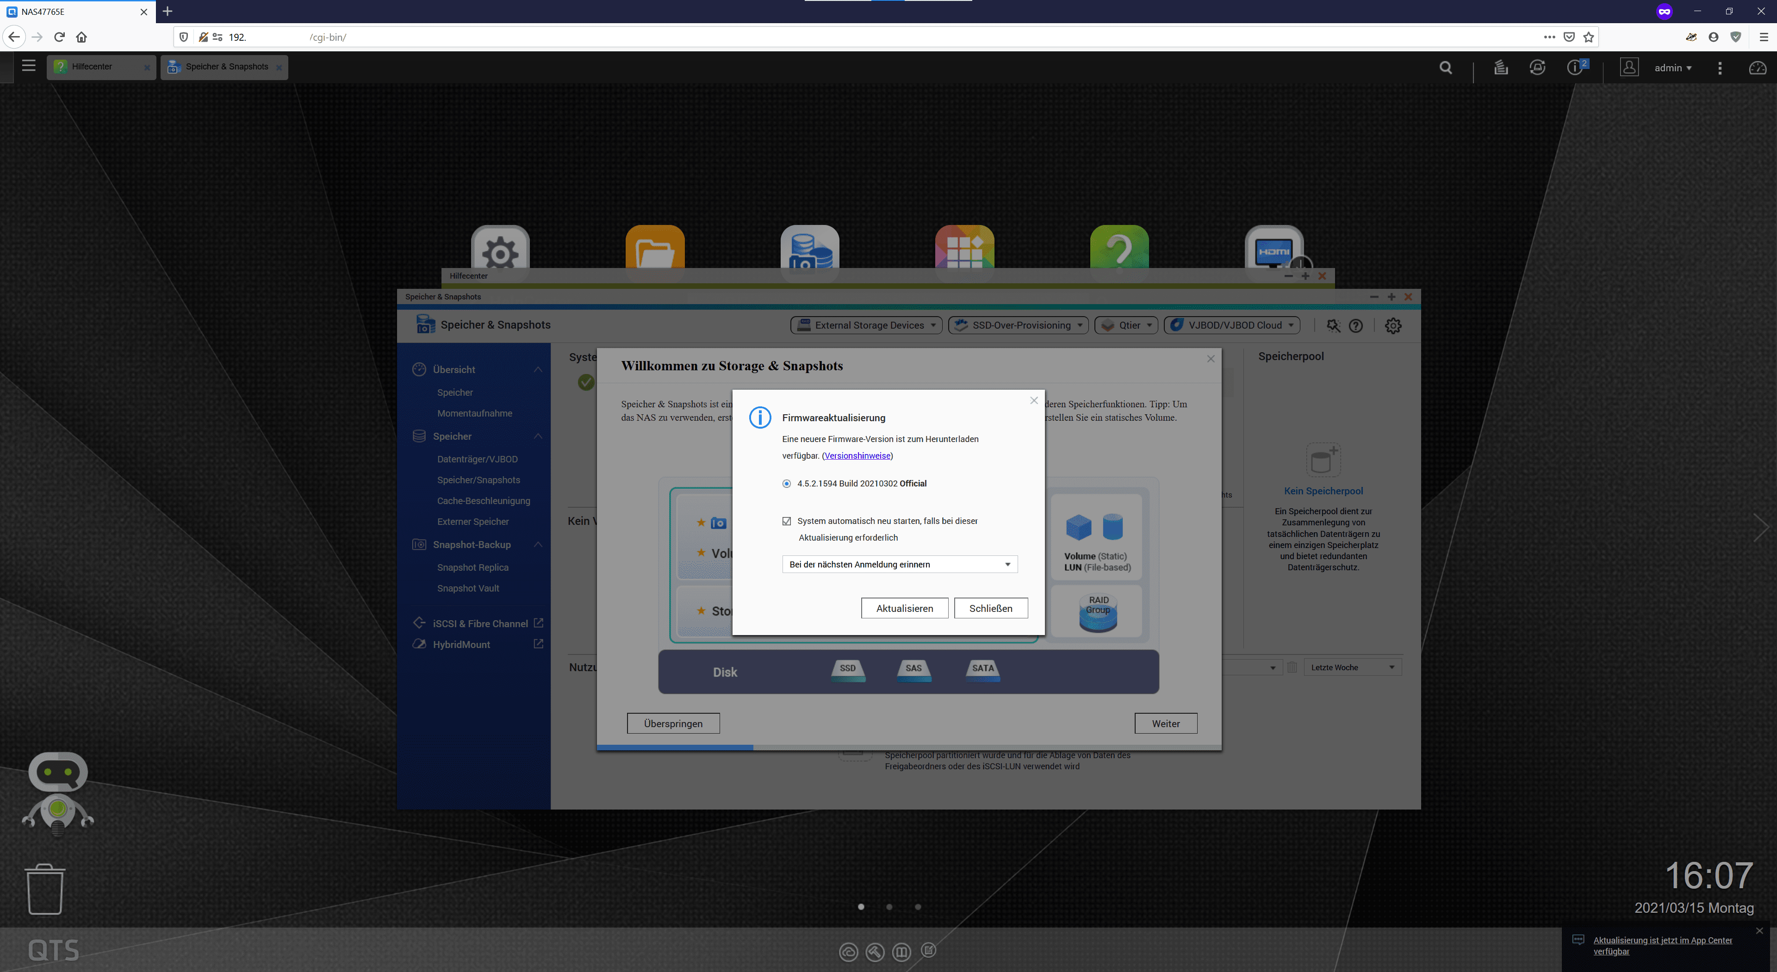Open the QTS main menu hamburger icon
This screenshot has width=1777, height=972.
pos(28,66)
